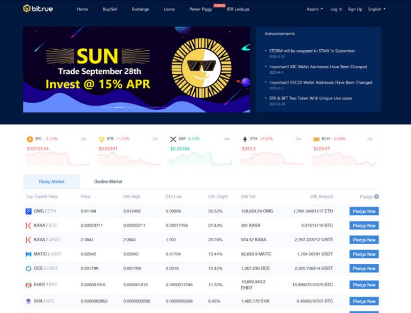Image resolution: width=411 pixels, height=313 pixels.
Task: Click the $226.97 BCH price
Action: [322, 149]
